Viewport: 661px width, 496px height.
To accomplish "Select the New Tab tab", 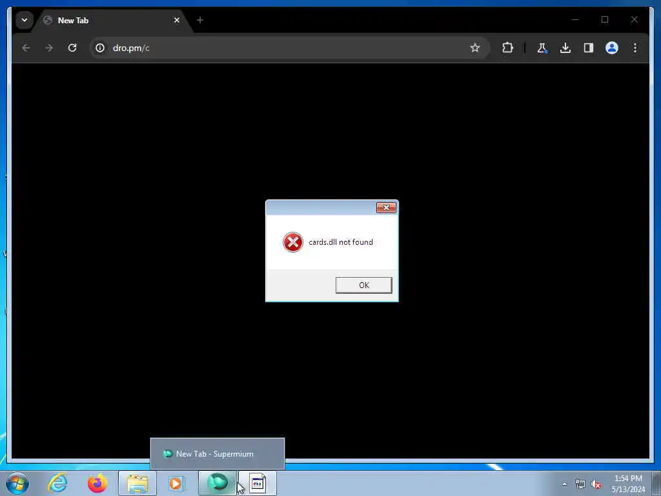I will 112,20.
